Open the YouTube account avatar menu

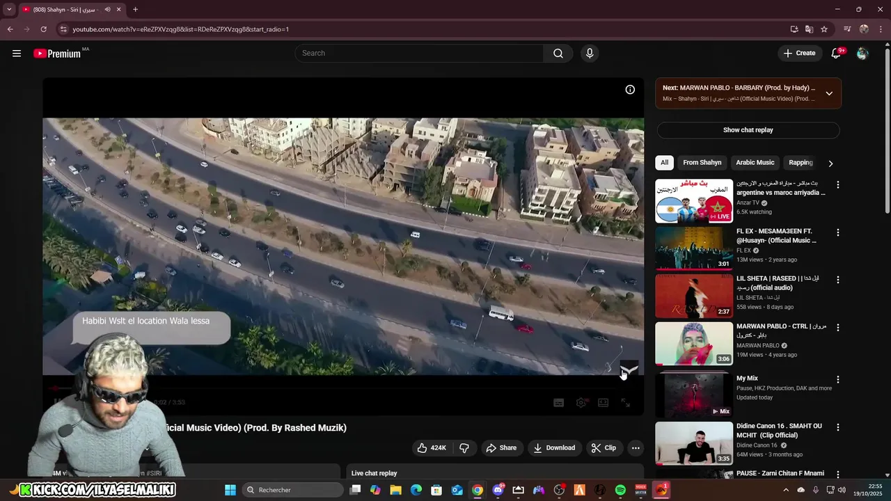862,53
